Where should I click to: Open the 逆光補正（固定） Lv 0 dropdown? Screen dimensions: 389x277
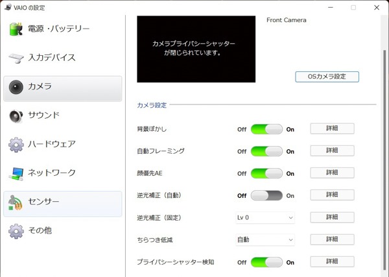tap(265, 218)
